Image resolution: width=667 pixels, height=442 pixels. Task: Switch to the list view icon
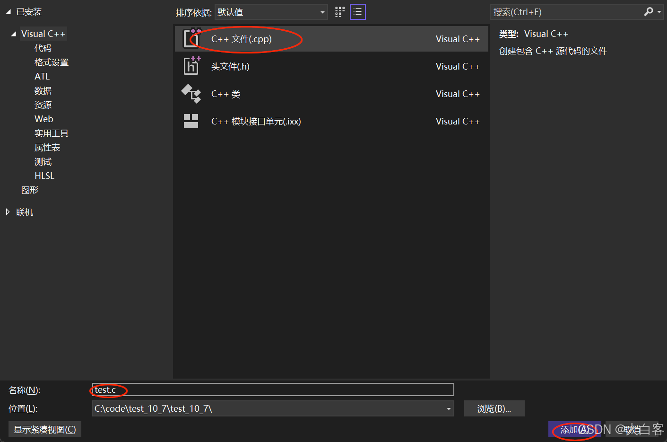pyautogui.click(x=358, y=12)
